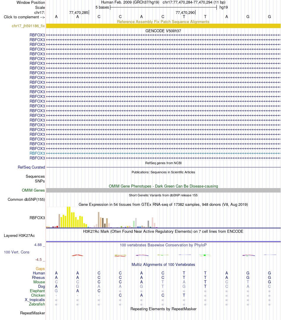
Task: Open the 'OMIM Gene Phenotypes' track title
Action: click(x=163, y=186)
